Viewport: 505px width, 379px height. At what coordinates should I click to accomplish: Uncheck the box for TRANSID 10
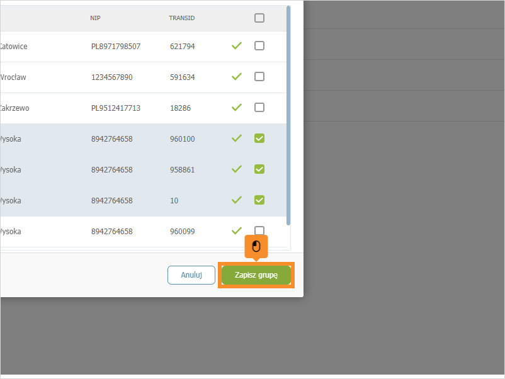click(x=259, y=200)
